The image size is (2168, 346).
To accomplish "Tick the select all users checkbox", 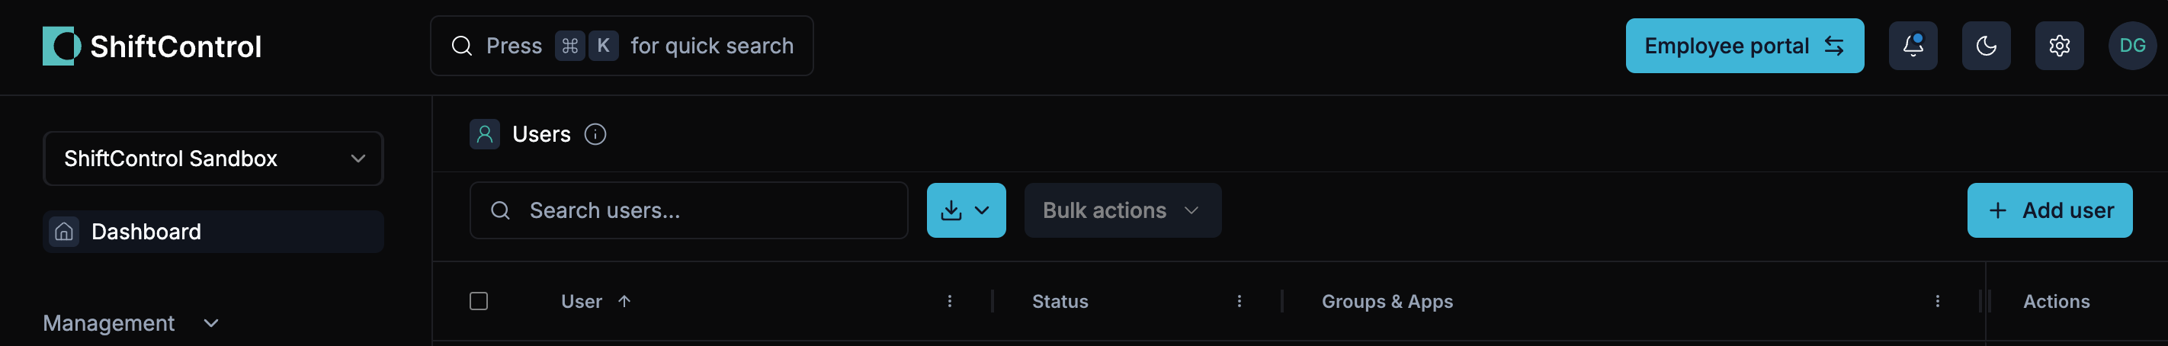I will coord(479,301).
